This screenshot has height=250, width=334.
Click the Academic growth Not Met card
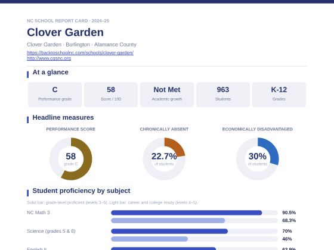point(167,95)
